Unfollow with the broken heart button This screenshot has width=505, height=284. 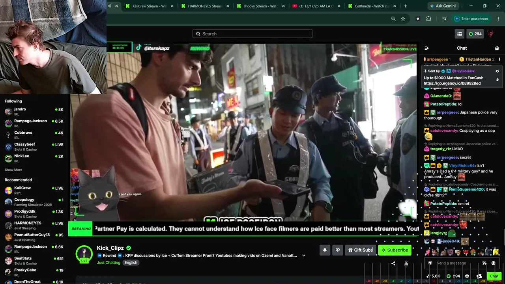click(x=337, y=250)
